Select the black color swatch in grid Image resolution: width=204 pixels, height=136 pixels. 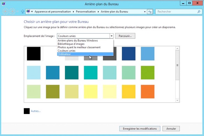click(x=34, y=54)
